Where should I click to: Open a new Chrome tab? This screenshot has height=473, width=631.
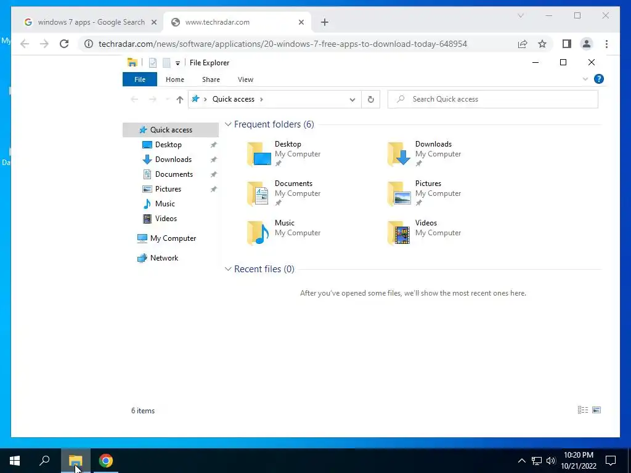click(325, 22)
